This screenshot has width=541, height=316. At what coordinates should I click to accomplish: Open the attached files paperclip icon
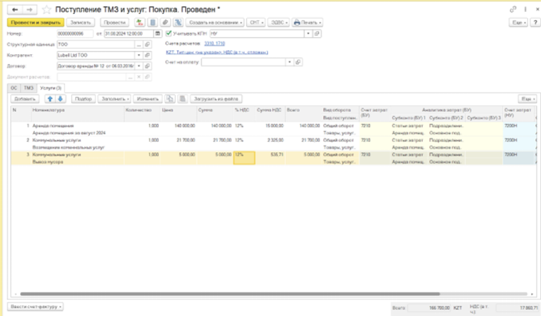[x=165, y=22]
